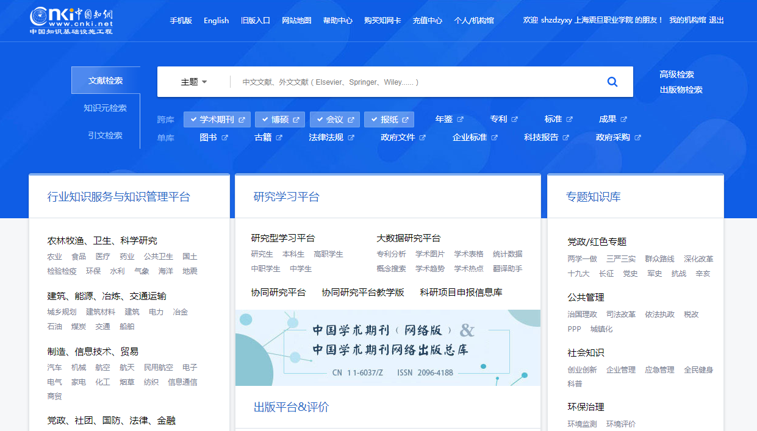Viewport: 757px width, 431px height.
Task: Open 博硕 external link icon
Action: [296, 119]
